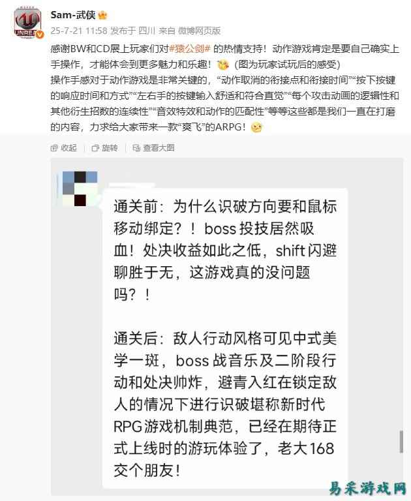Screen dimensions: 411x501
Task: Open the #猿公剑# hashtag topic
Action: (190, 48)
